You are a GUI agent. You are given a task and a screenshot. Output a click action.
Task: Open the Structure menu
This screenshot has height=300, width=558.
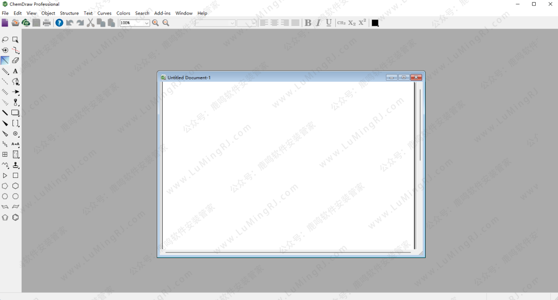69,13
